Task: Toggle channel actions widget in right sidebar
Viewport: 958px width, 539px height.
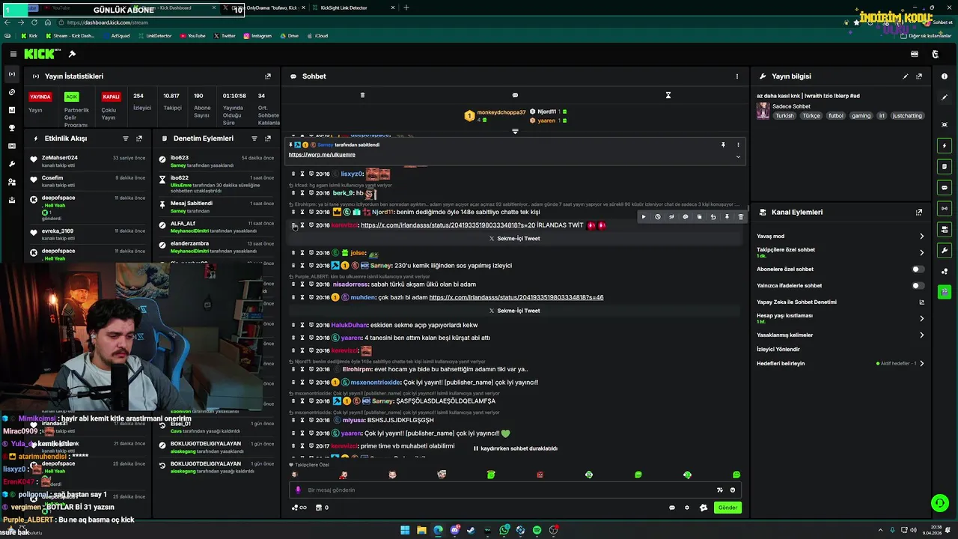Action: (x=945, y=230)
